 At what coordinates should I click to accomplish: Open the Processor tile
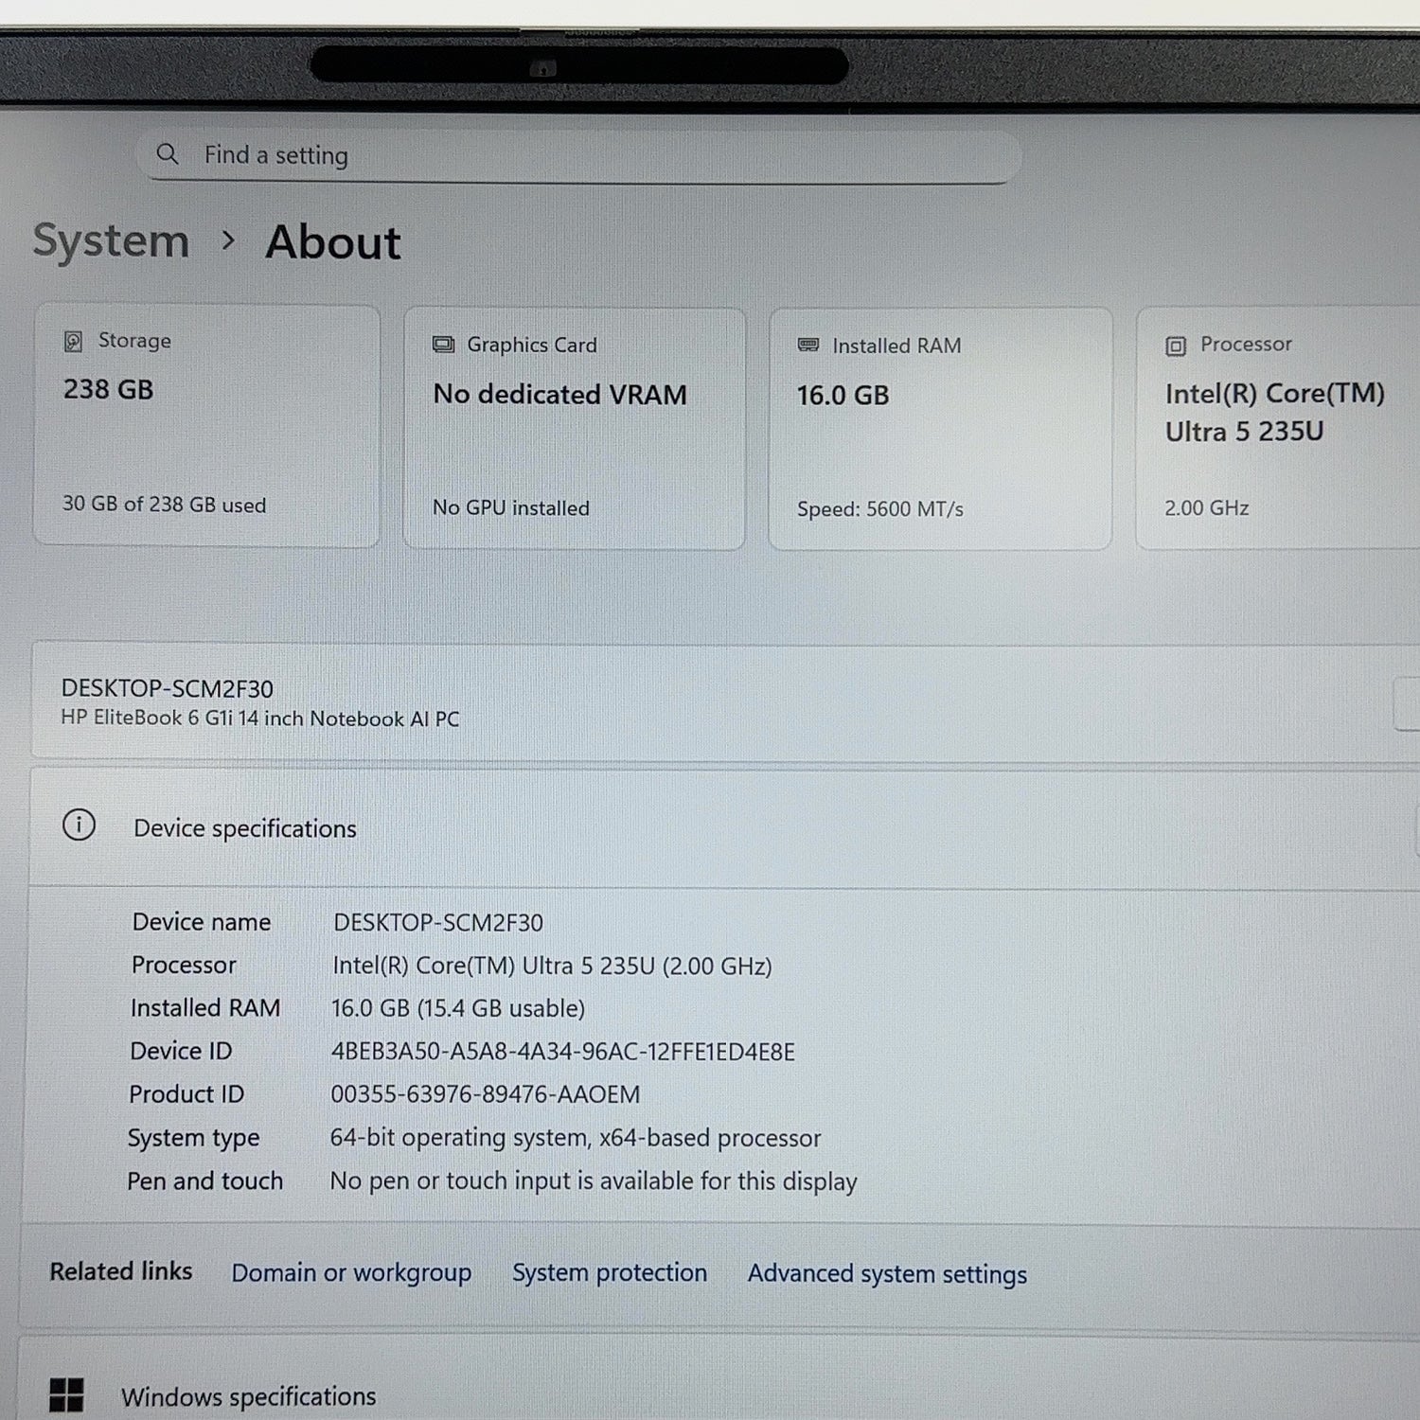1278,427
